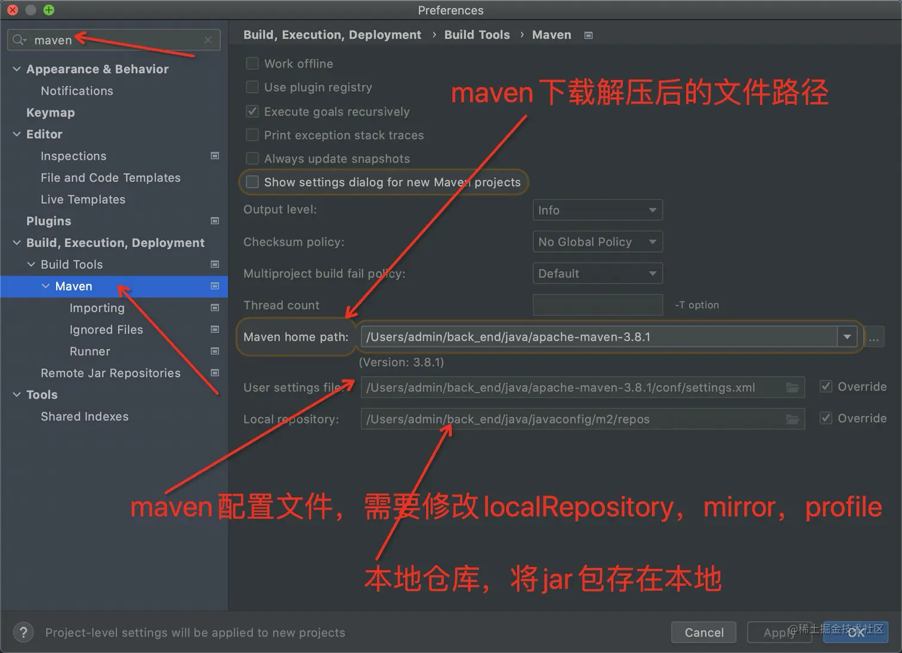Viewport: 902px width, 653px height.
Task: Toggle Override for User settings file
Action: coord(826,386)
